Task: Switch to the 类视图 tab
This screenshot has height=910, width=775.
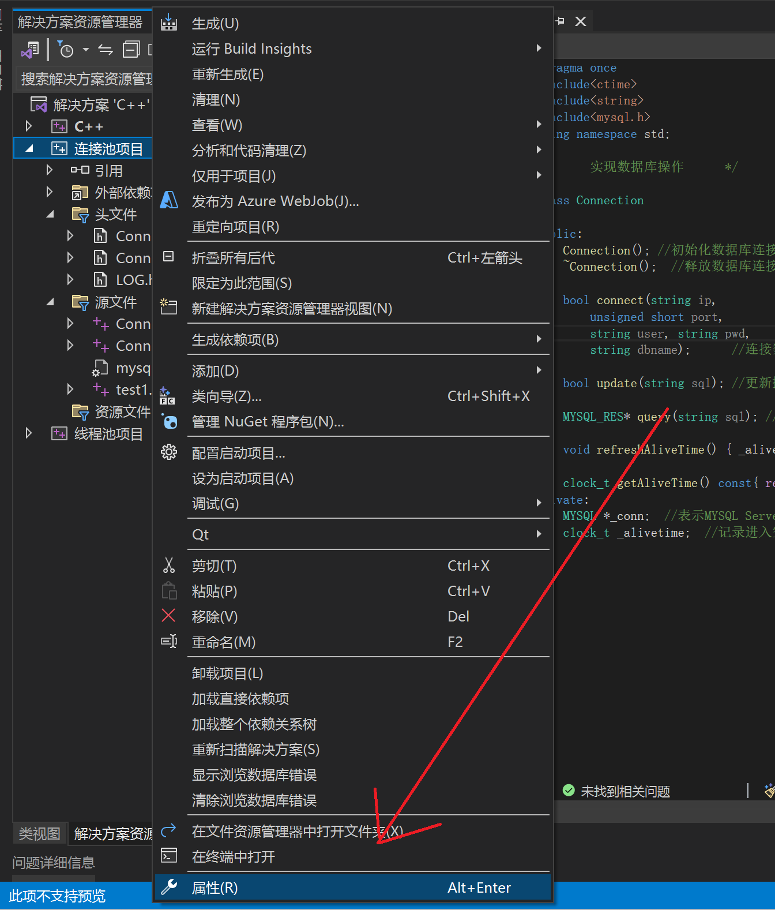Action: [39, 833]
